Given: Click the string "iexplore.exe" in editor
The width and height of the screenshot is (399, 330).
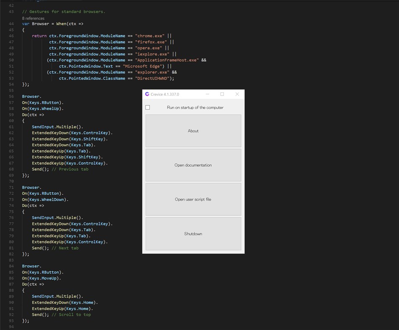Looking at the screenshot, I should coord(152,54).
